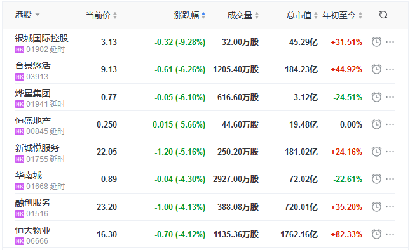
Task: Click change -0.32 (-9.28%)
Action: 180,42
